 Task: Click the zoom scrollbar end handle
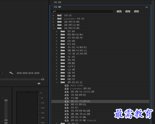coord(43,79)
